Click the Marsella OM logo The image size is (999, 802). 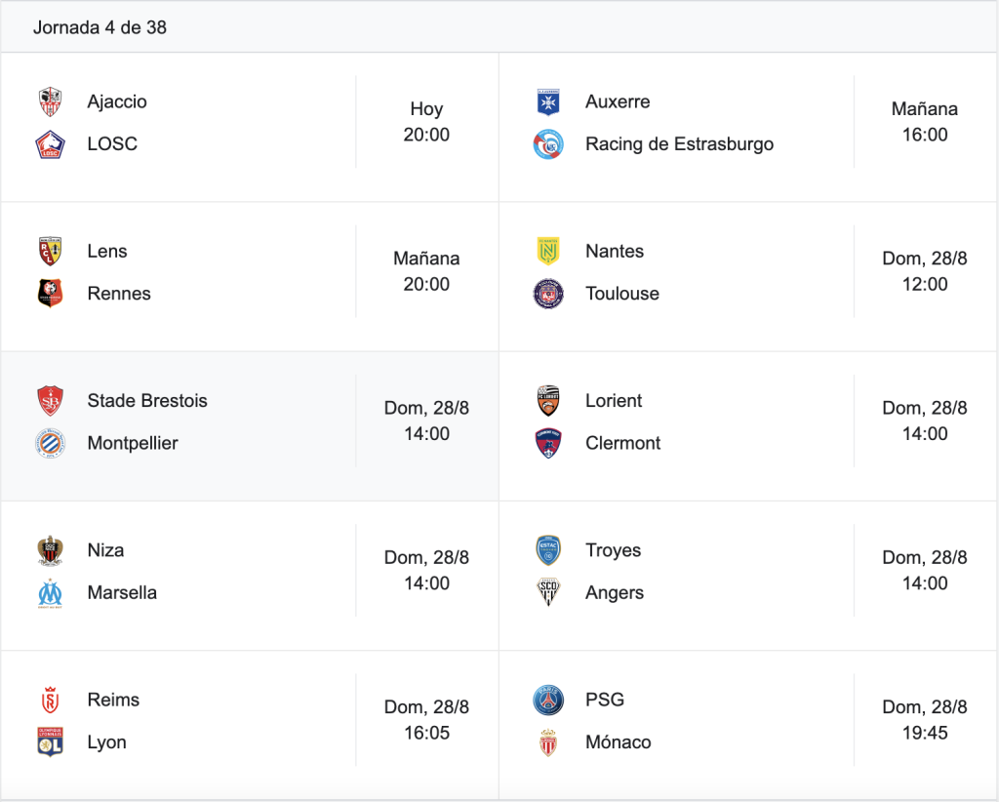click(50, 593)
